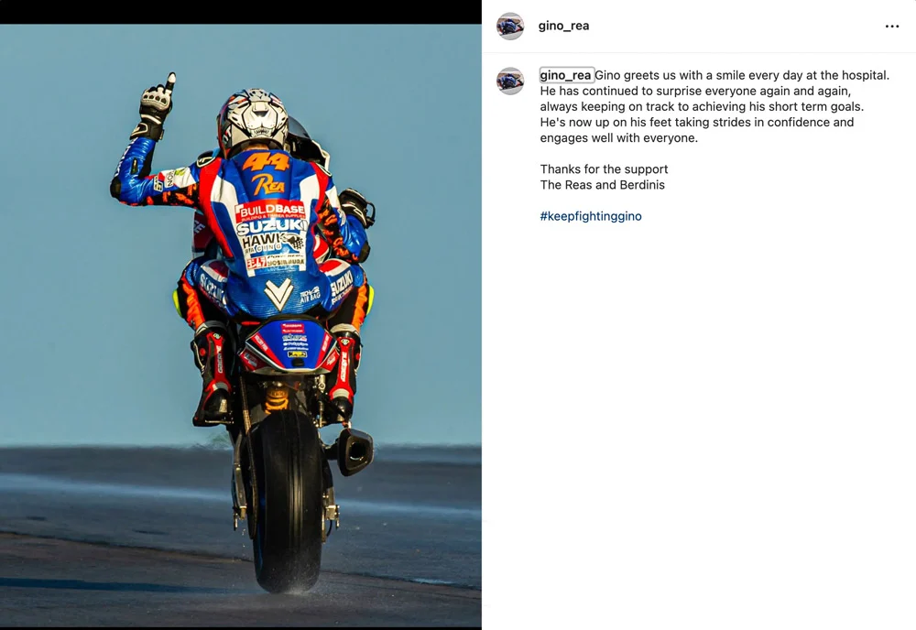Click the red Buildbase sponsor logo
Viewport: 916px width, 630px height.
tap(270, 211)
